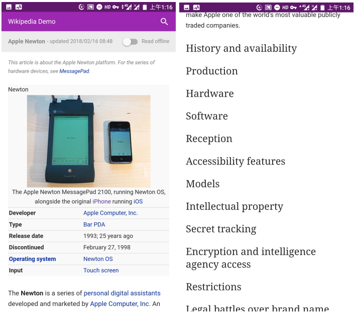Tap the left phone's HD status indicator
The height and width of the screenshot is (314, 355).
click(107, 7)
